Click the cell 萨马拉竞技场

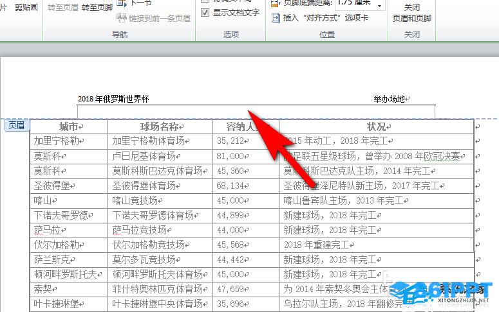(160, 230)
